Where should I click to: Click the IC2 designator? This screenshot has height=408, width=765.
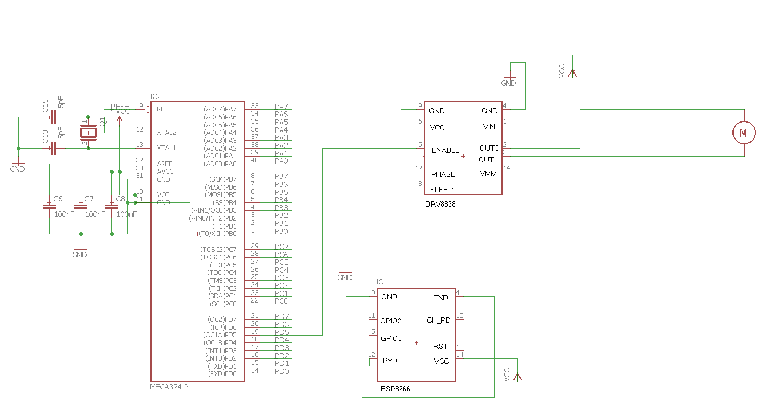click(x=156, y=96)
